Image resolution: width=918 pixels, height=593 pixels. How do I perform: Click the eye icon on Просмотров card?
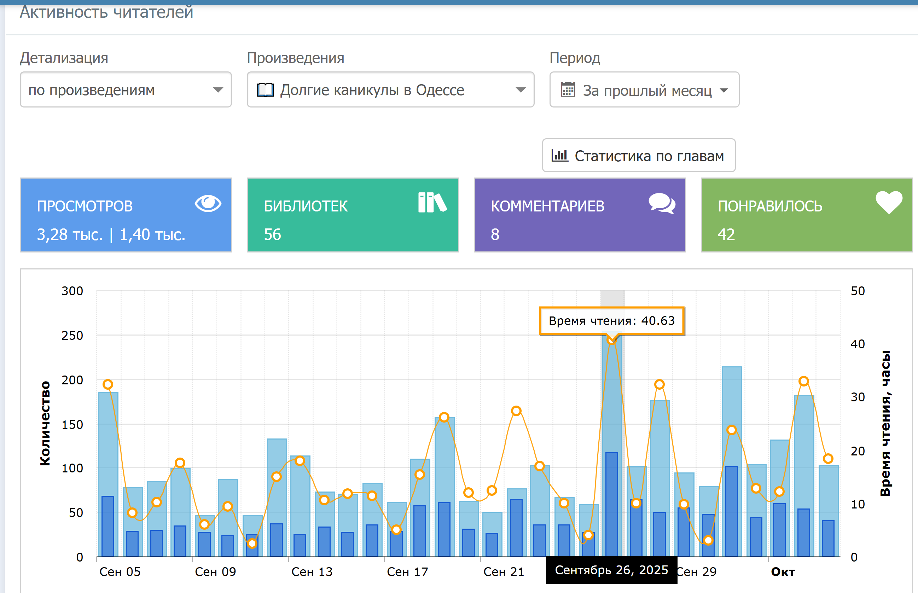208,203
